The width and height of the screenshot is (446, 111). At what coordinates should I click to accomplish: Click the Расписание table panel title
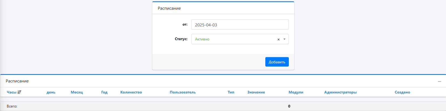[x=17, y=81]
